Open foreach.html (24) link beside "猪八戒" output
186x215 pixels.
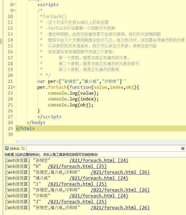pyautogui.click(x=99, y=178)
